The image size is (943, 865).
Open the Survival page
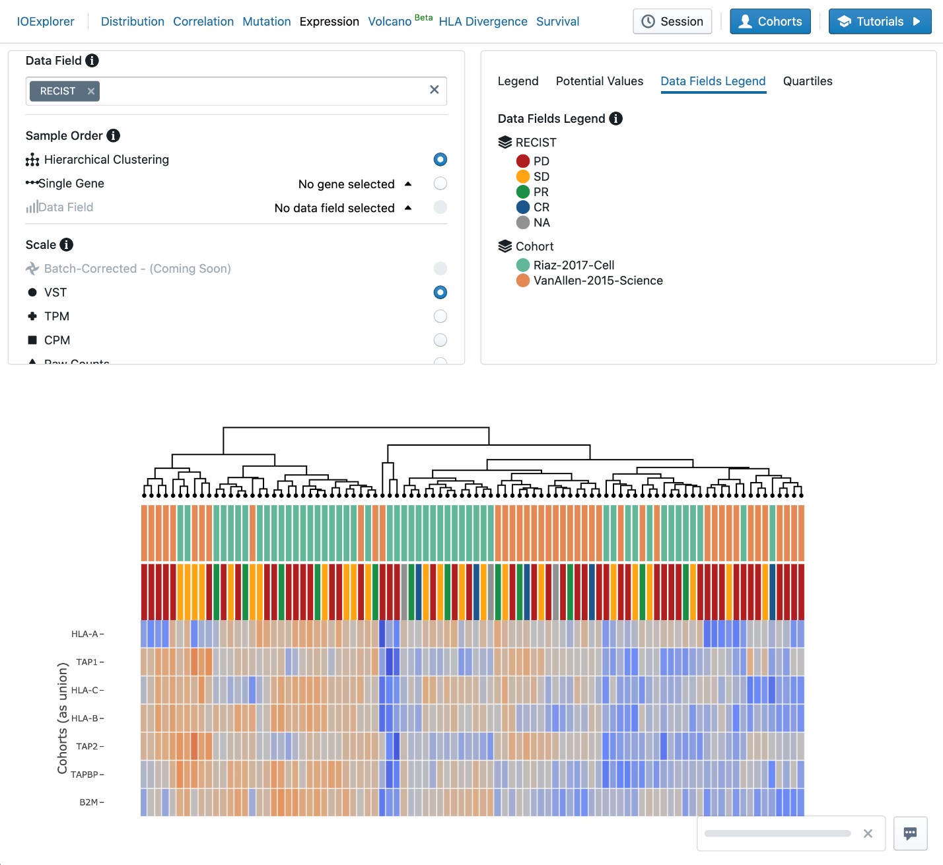[557, 21]
